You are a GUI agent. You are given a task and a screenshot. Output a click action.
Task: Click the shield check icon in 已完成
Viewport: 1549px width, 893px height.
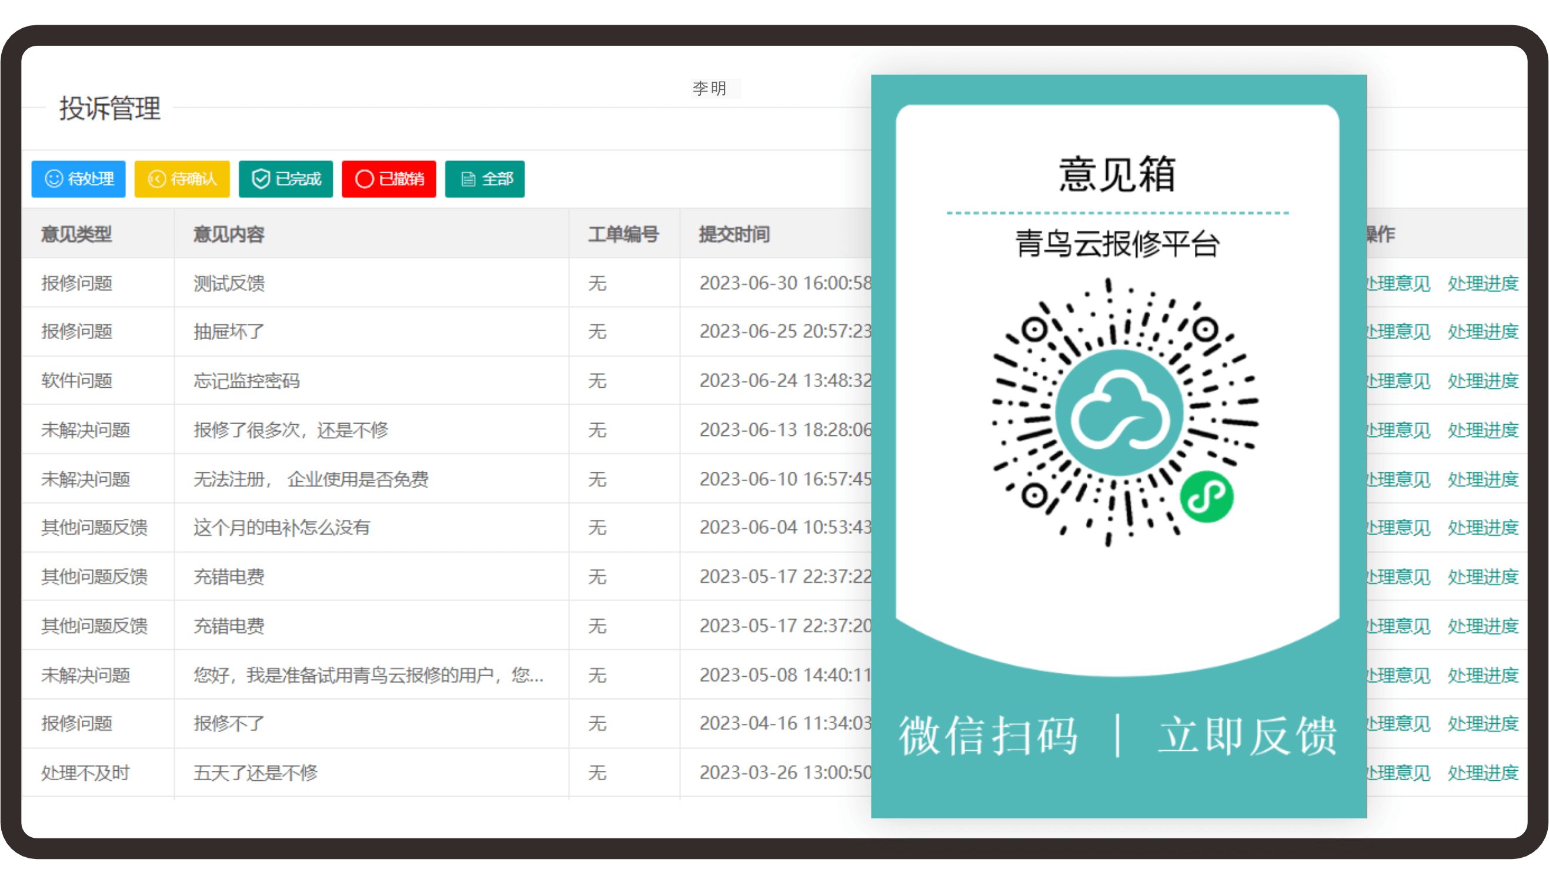[x=261, y=179]
